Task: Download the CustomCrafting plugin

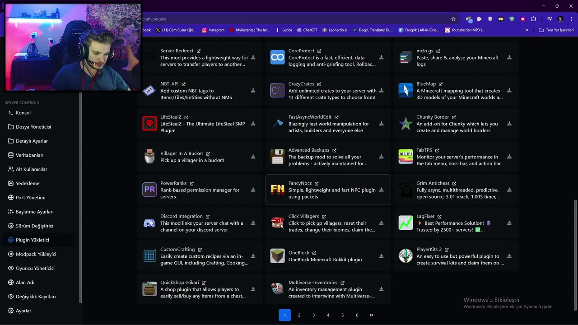Action: tap(253, 256)
